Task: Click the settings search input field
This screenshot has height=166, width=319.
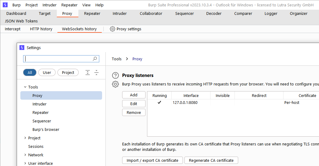Action: (58, 59)
